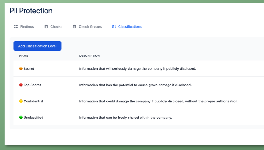Viewport: 264px width, 150px height.
Task: Open the Top Secret classification name
Action: 32,85
